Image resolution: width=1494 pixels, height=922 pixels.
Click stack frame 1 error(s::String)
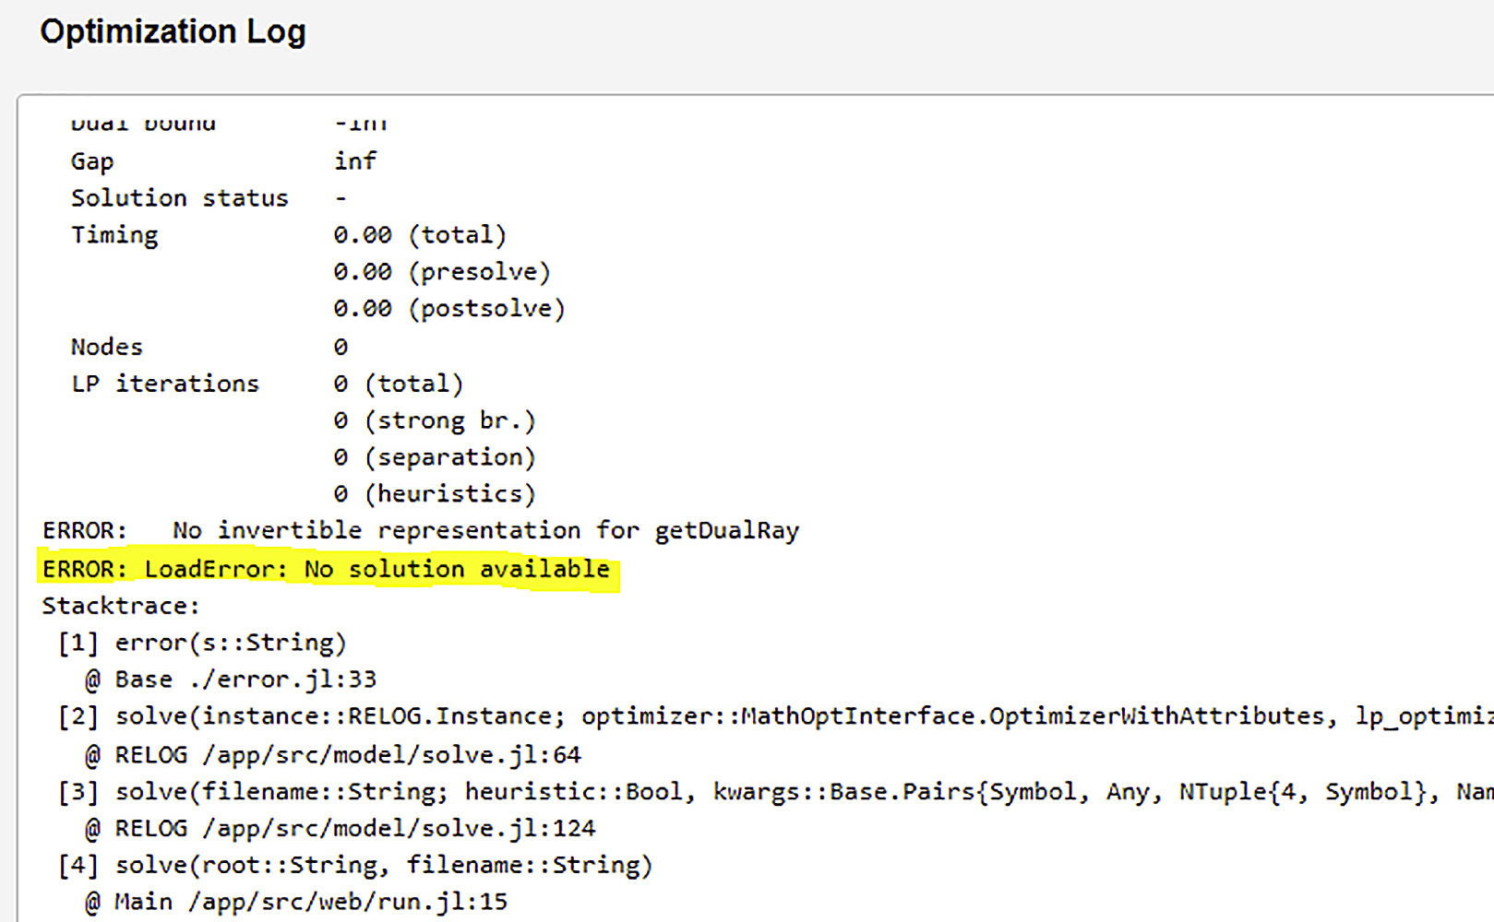pos(203,643)
